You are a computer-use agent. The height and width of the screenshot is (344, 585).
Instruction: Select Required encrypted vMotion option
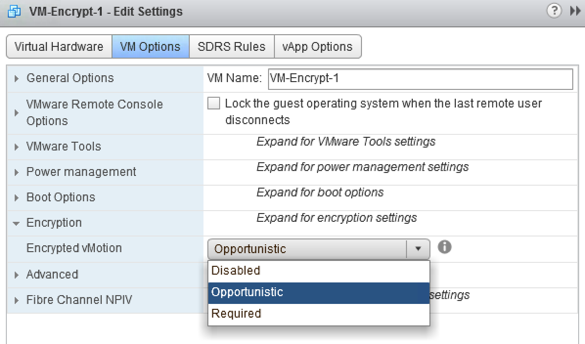tap(236, 314)
